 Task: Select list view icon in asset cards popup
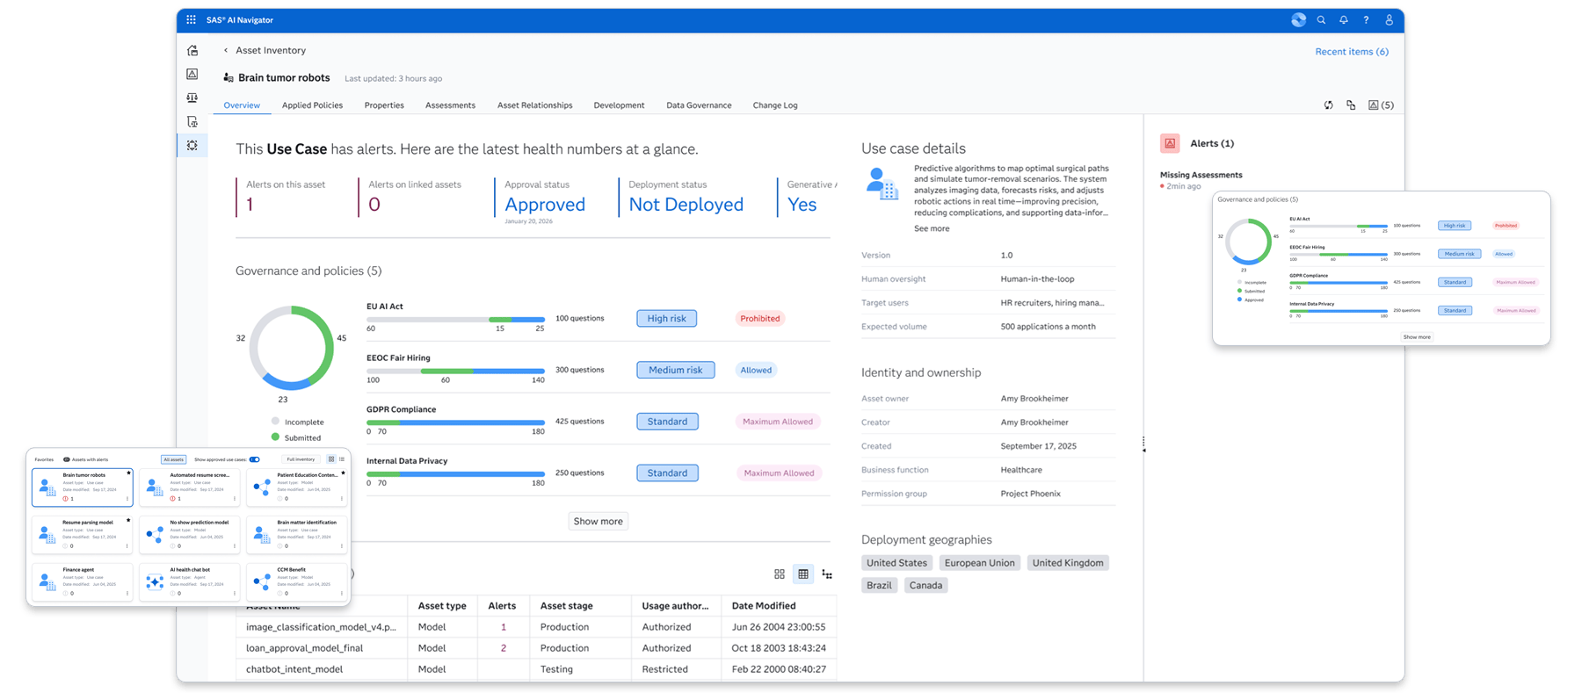pyautogui.click(x=342, y=459)
